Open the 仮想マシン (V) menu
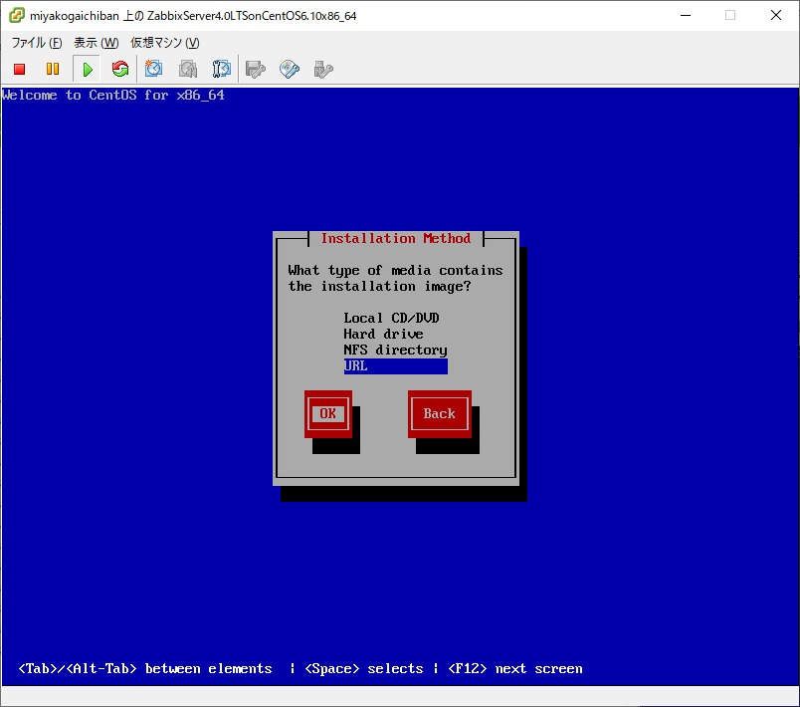This screenshot has width=800, height=707. point(165,43)
